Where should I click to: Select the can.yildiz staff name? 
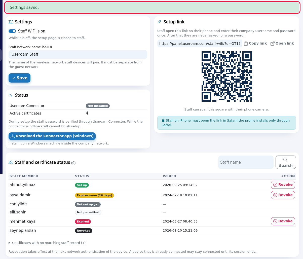(x=18, y=204)
